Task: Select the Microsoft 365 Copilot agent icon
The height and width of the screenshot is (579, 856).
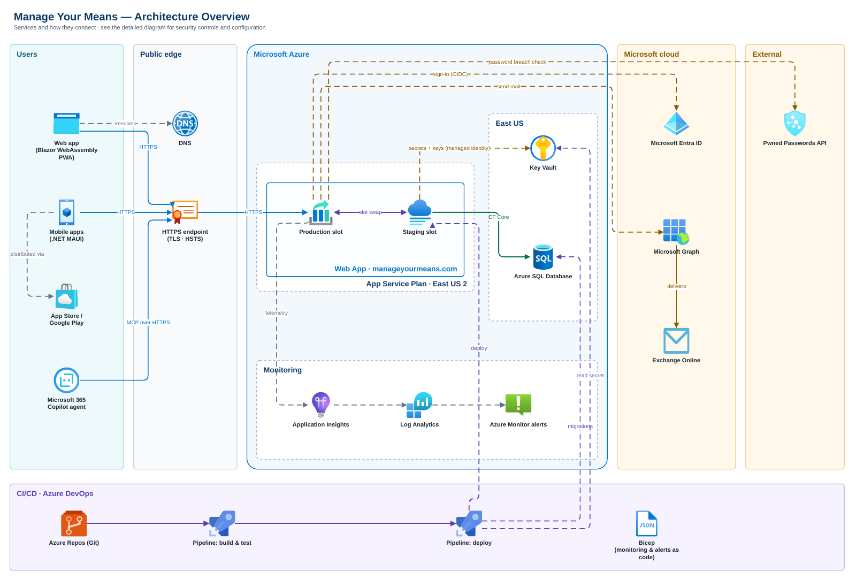Action: (x=66, y=380)
